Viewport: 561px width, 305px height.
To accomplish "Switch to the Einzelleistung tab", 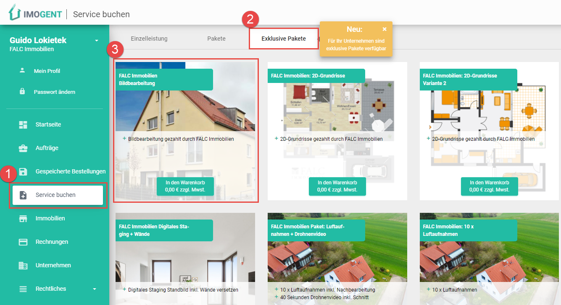I will (x=149, y=39).
